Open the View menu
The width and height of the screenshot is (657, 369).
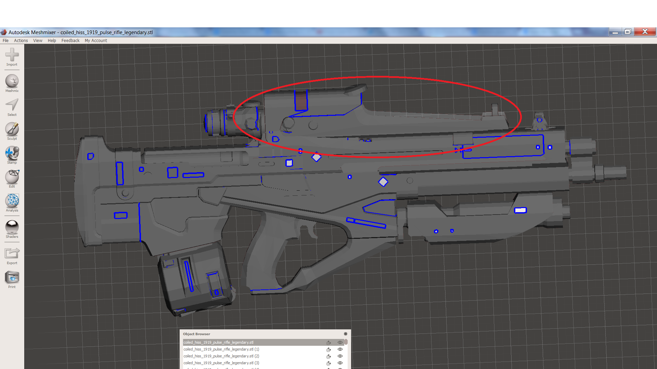pos(38,40)
